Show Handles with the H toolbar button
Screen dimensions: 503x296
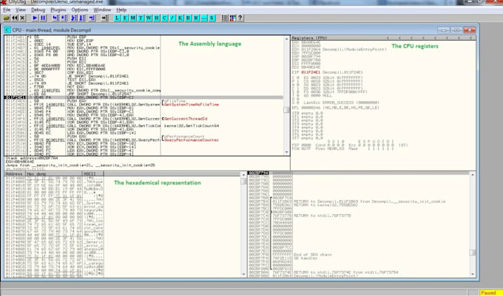click(x=157, y=18)
